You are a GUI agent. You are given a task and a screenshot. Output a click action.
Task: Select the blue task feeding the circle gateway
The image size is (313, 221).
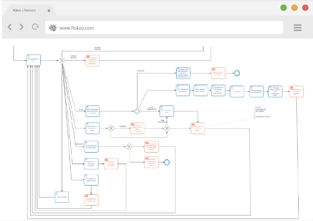[93, 111]
